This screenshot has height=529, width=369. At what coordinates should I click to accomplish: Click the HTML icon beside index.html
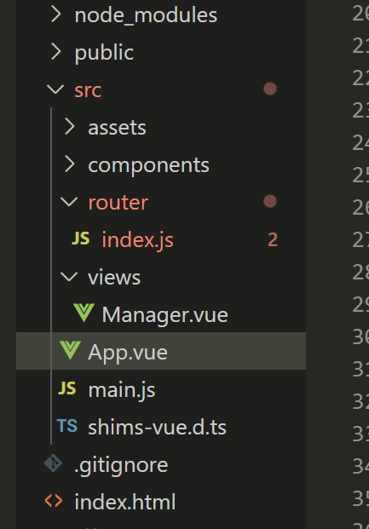click(54, 501)
